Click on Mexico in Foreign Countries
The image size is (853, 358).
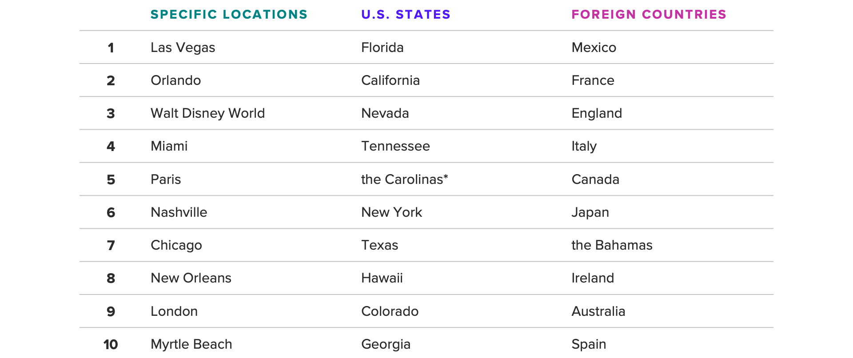coord(594,48)
